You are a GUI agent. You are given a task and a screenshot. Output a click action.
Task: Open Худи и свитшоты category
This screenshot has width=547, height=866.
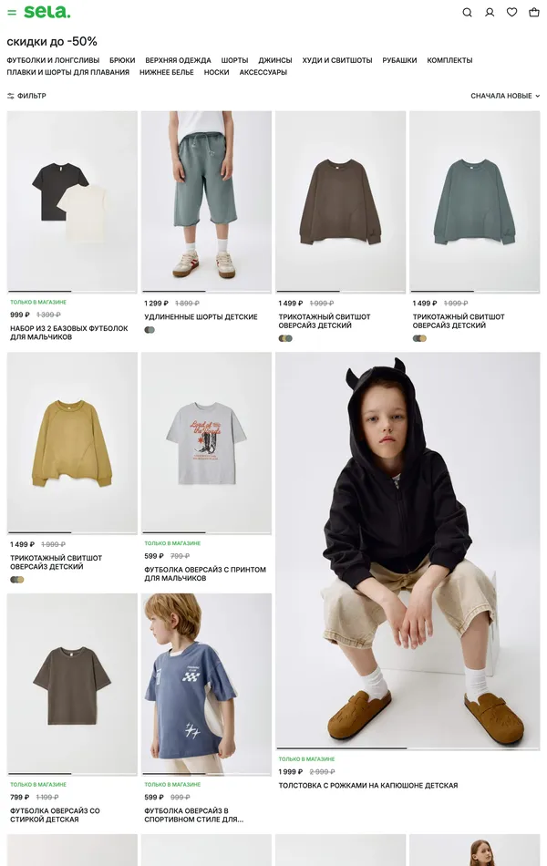click(337, 60)
